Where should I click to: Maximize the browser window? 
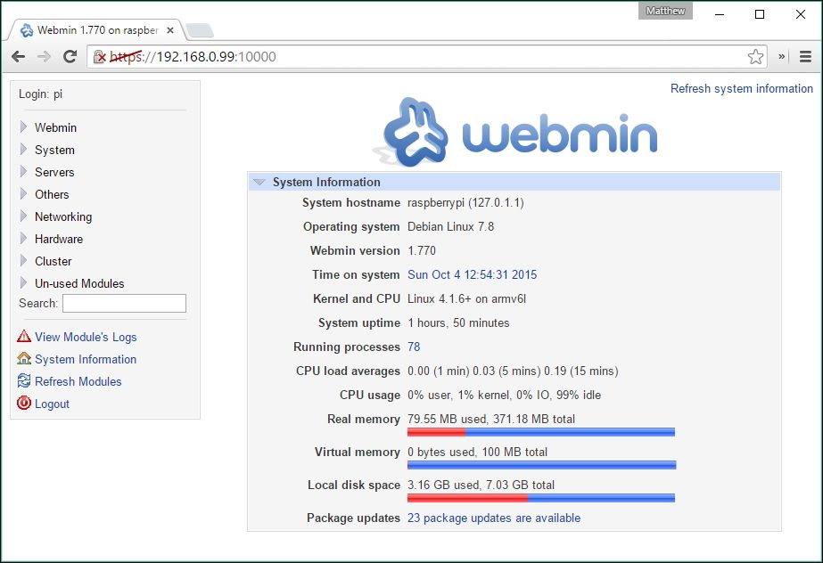click(760, 14)
